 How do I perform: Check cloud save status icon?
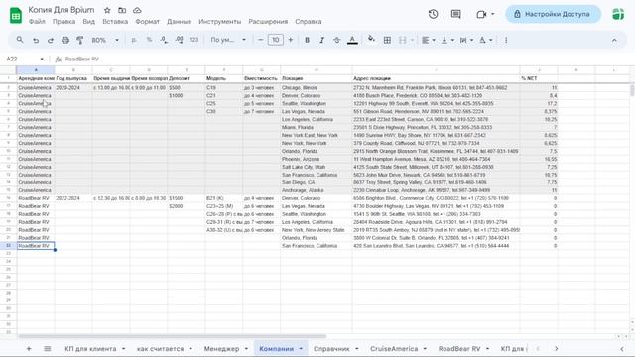[137, 10]
